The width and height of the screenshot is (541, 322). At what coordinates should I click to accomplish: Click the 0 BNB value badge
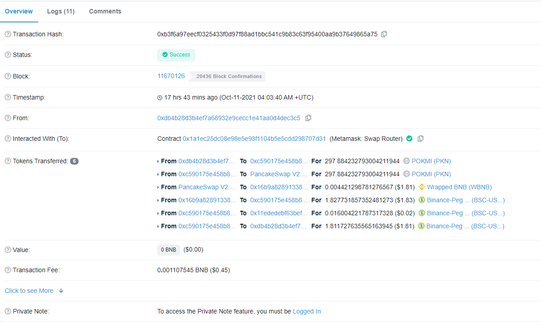click(168, 250)
